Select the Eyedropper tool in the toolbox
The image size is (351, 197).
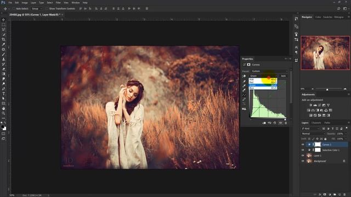[3, 44]
